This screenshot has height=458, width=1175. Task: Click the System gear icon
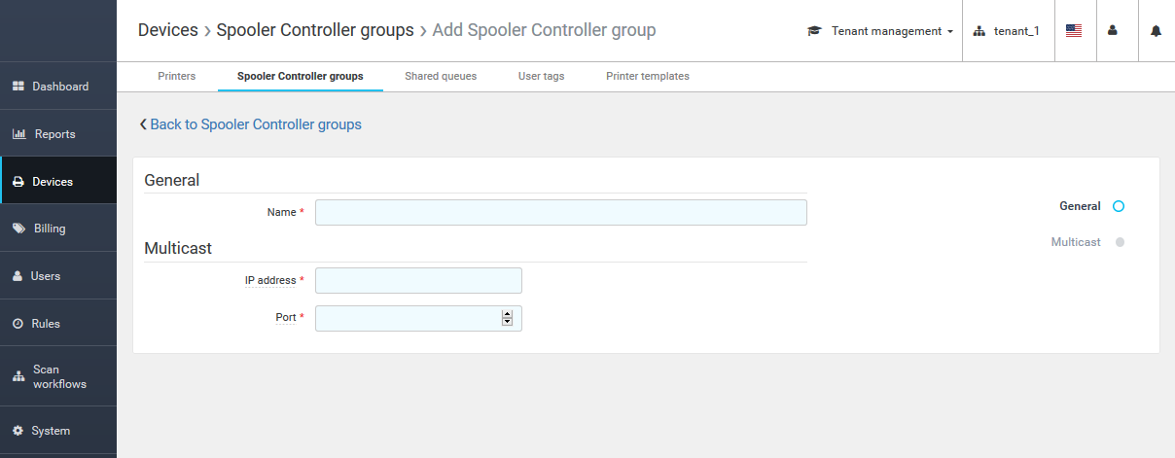[18, 431]
